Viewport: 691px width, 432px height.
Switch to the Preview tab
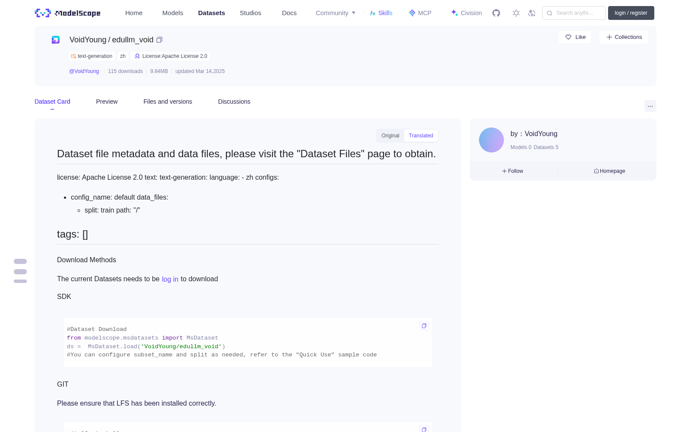pyautogui.click(x=107, y=102)
